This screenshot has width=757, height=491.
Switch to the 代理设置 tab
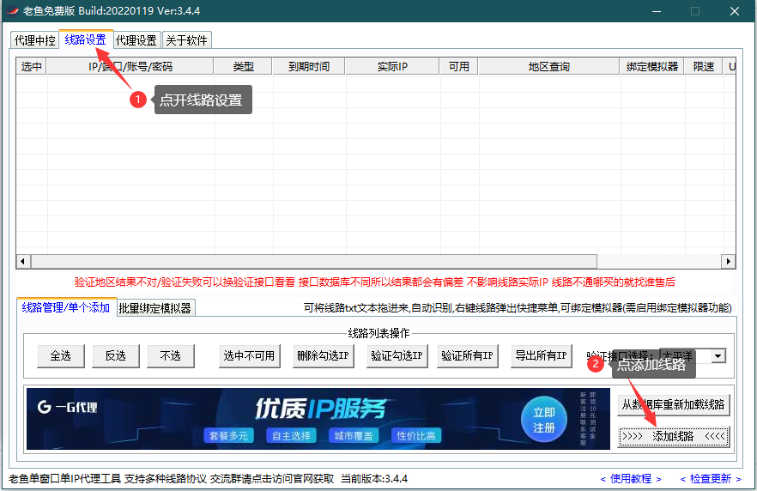click(x=136, y=40)
